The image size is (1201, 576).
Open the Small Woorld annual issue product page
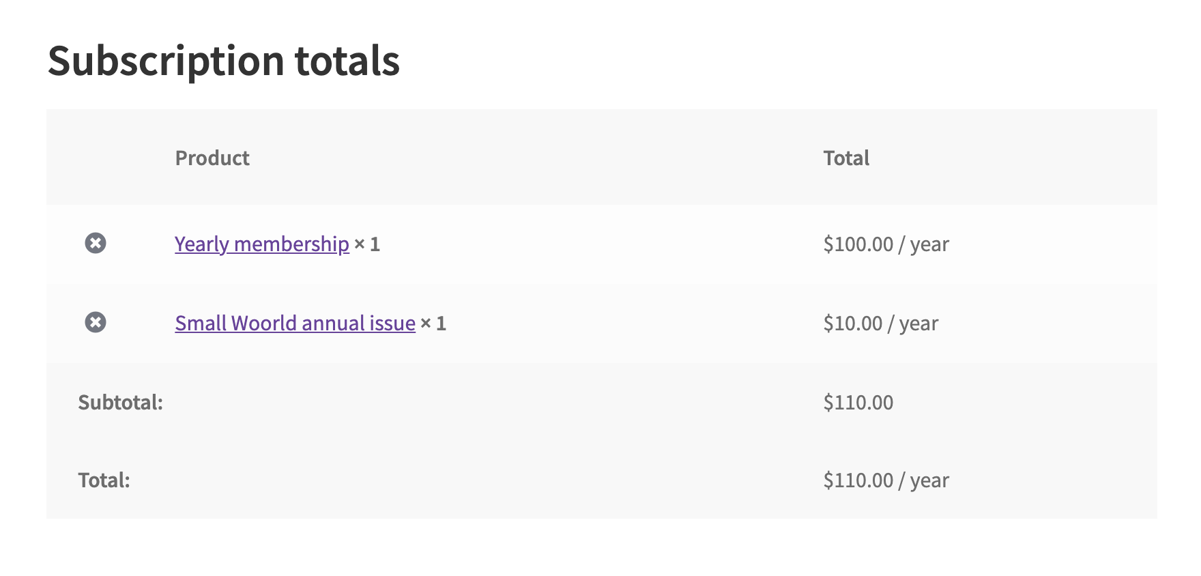295,323
